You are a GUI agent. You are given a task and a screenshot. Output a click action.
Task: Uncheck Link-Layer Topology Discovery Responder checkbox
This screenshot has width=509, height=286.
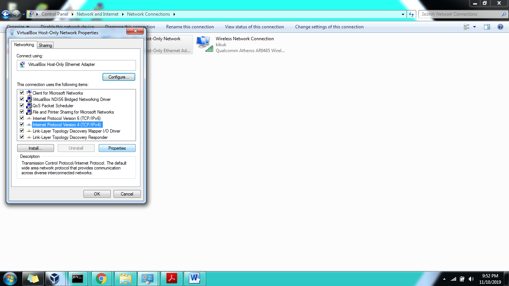[22, 137]
